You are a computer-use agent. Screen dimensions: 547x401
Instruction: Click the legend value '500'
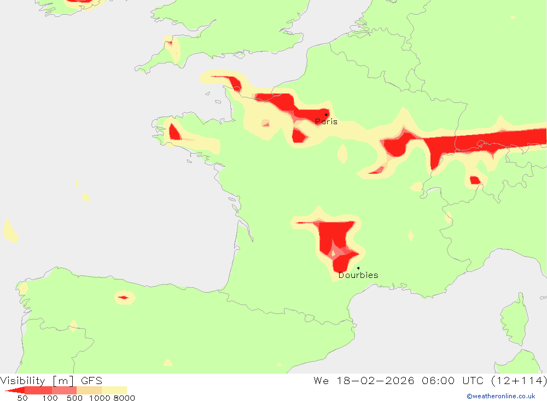tap(74, 398)
